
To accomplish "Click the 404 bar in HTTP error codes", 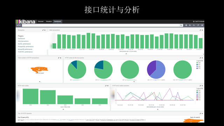I will pyautogui.click(x=65, y=100).
